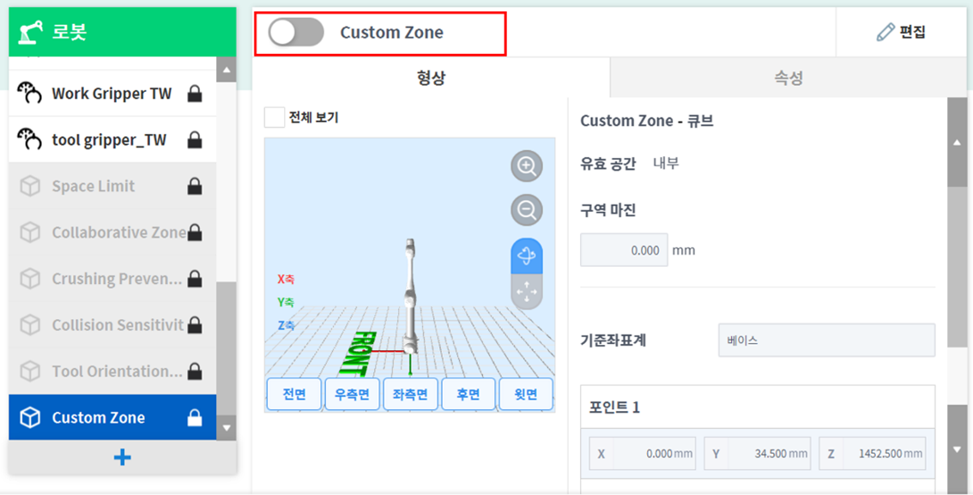Viewport: 973px width, 495px height.
Task: Activate the rotate view icon in the 3D viewer
Action: (527, 254)
